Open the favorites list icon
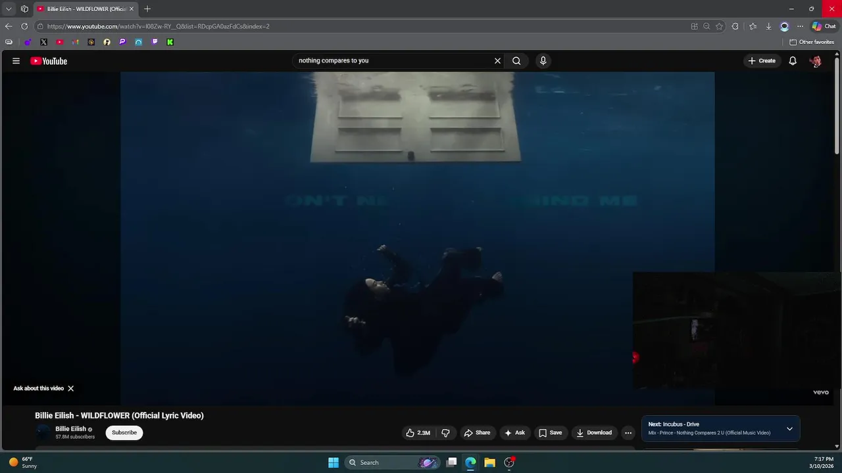 pos(753,26)
